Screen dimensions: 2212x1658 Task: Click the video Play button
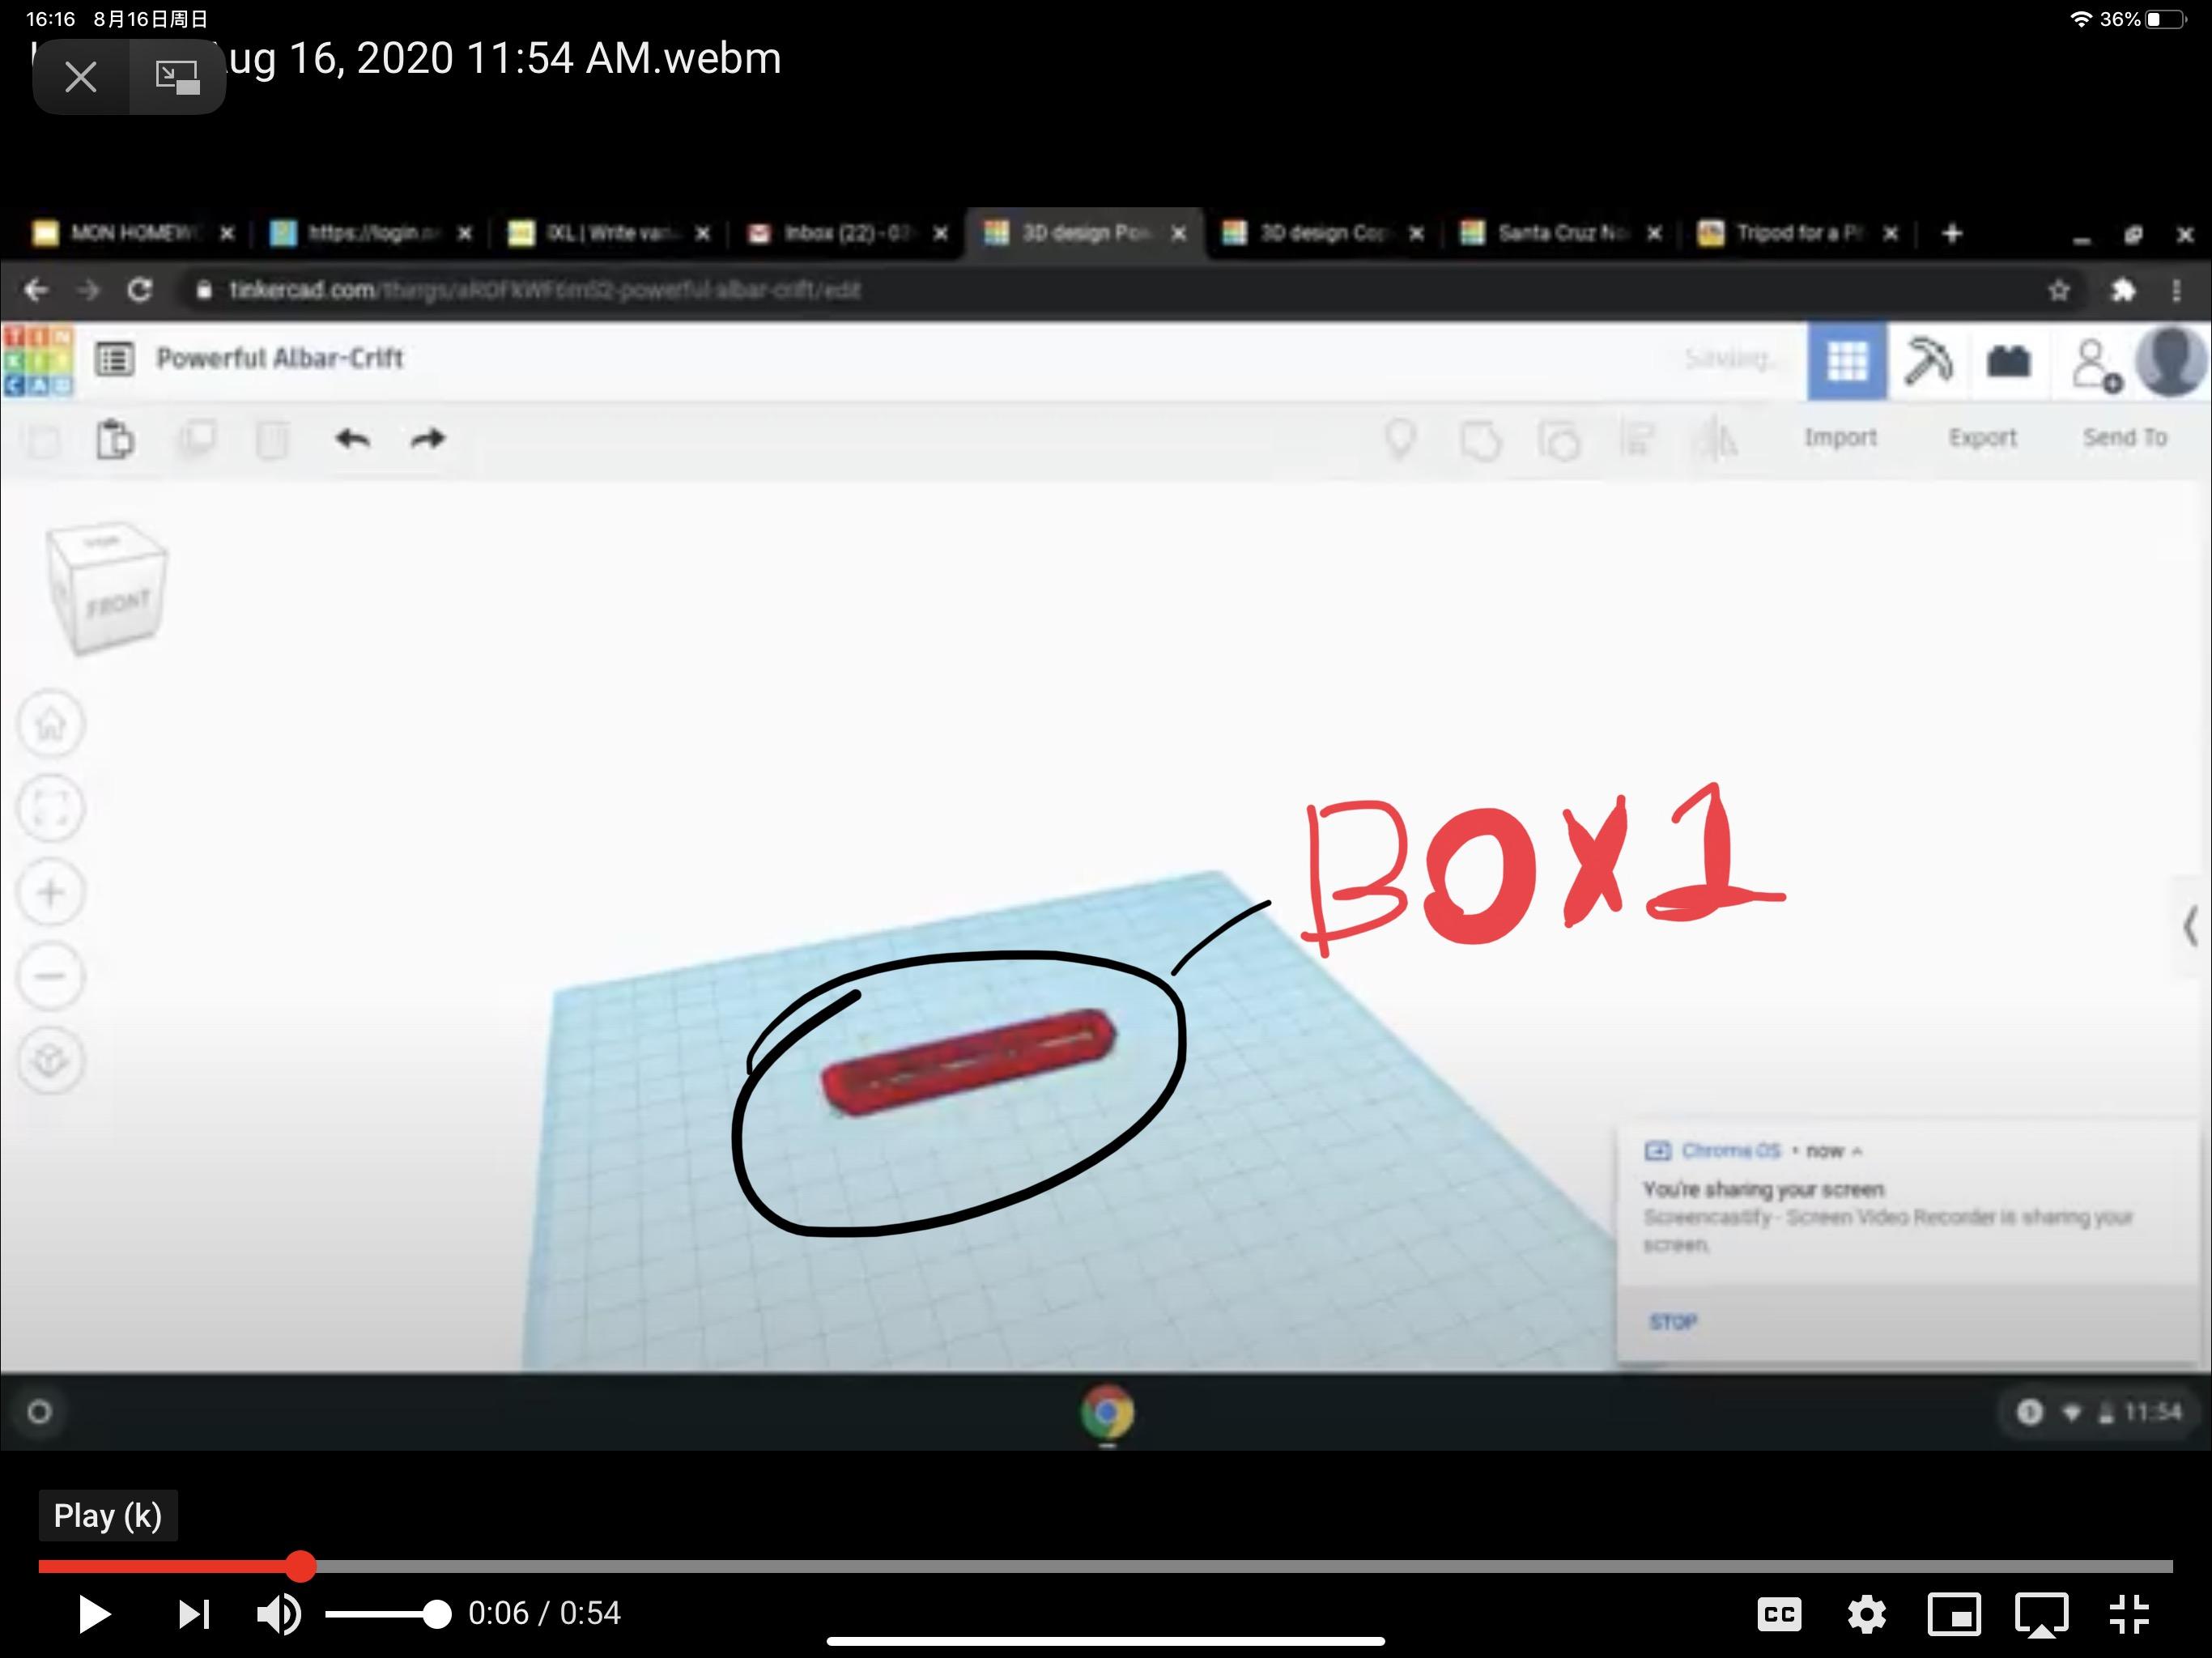(x=94, y=1613)
